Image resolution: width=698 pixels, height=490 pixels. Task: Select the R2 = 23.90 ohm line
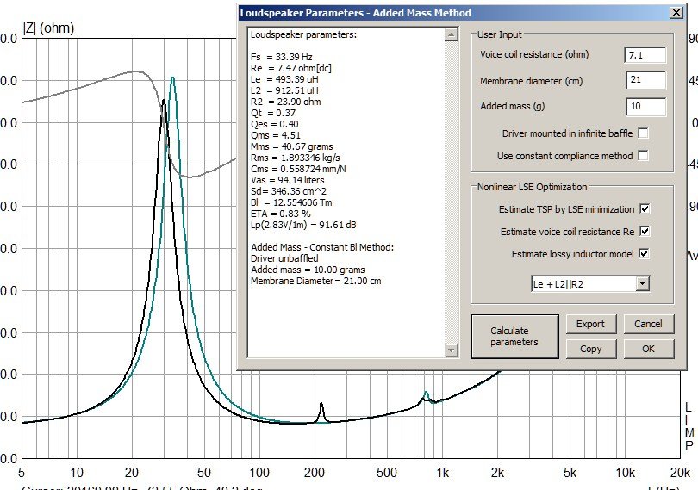tap(286, 102)
